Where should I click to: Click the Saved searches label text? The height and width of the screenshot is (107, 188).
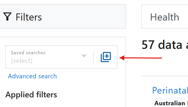28,53
